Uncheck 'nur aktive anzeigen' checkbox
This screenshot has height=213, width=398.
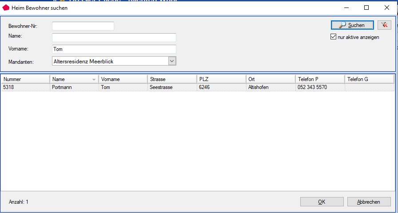point(333,37)
